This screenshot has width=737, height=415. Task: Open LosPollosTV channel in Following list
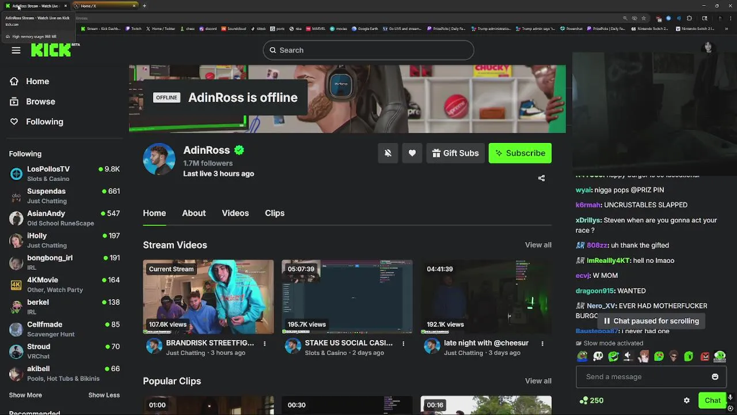click(x=64, y=173)
